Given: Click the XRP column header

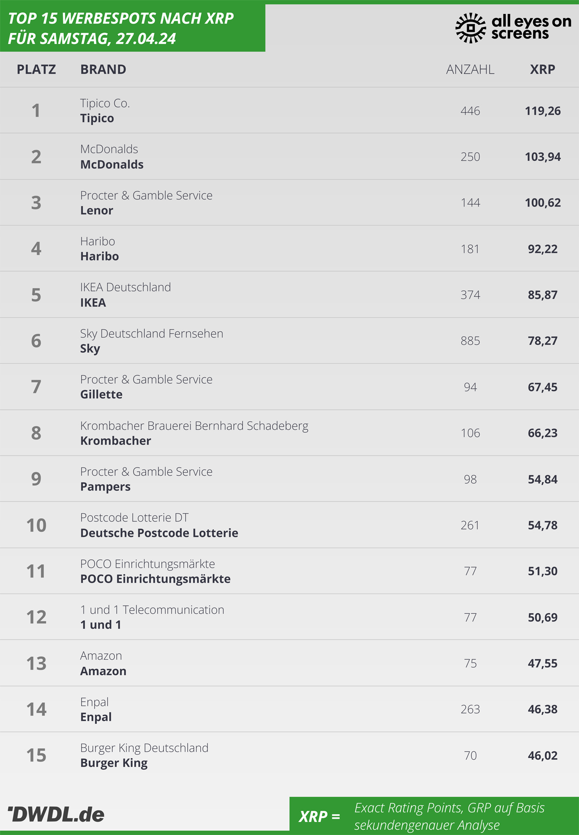Looking at the screenshot, I should 542,69.
